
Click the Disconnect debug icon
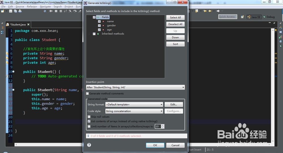(x=65, y=11)
